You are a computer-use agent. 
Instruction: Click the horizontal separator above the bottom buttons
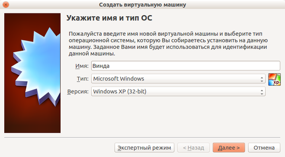(142, 137)
